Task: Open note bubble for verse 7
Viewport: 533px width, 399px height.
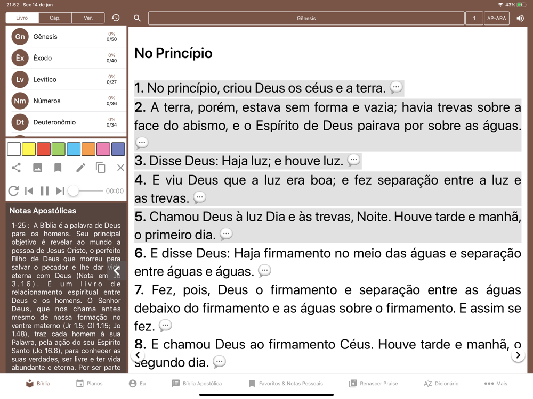Action: point(165,326)
